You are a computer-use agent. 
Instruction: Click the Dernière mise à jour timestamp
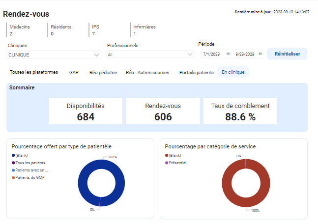[272, 12]
